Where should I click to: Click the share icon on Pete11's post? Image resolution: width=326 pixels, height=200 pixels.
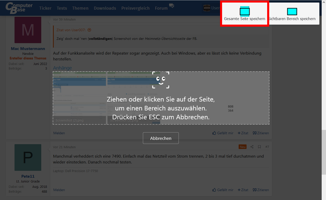252,147
